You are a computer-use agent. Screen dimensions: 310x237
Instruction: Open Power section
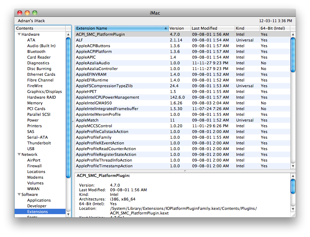click(x=33, y=120)
